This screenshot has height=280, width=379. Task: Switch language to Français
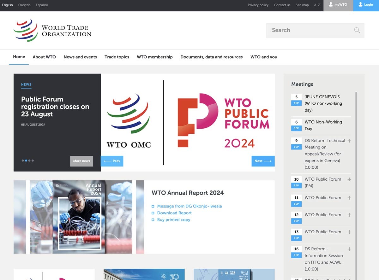click(24, 5)
